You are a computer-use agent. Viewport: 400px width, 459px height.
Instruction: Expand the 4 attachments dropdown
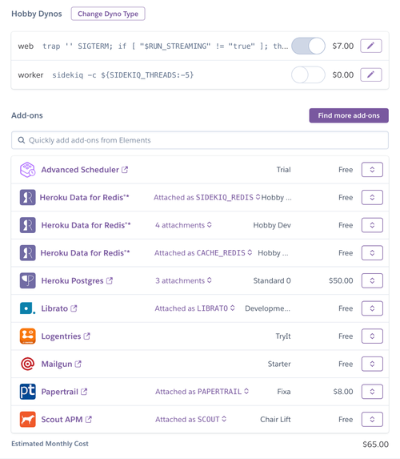pos(183,225)
